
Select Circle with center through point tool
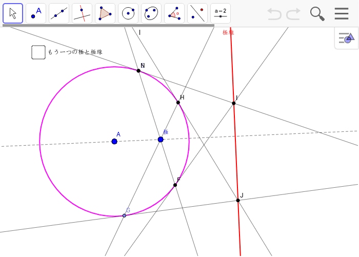tap(128, 13)
